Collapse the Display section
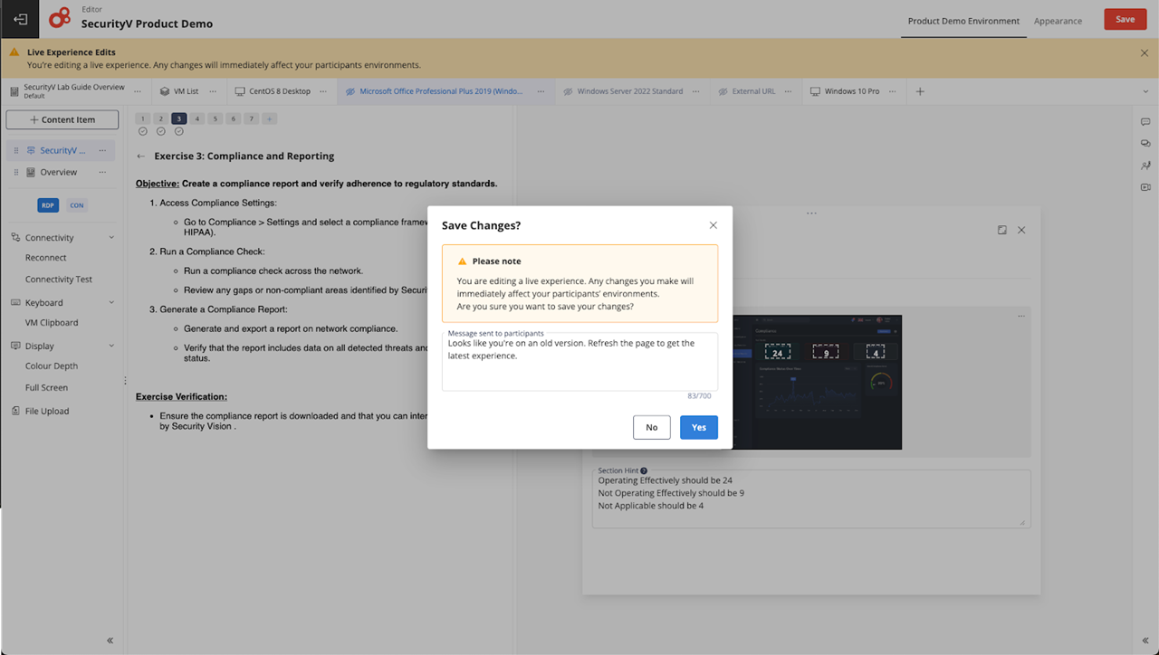This screenshot has height=655, width=1159. [111, 346]
